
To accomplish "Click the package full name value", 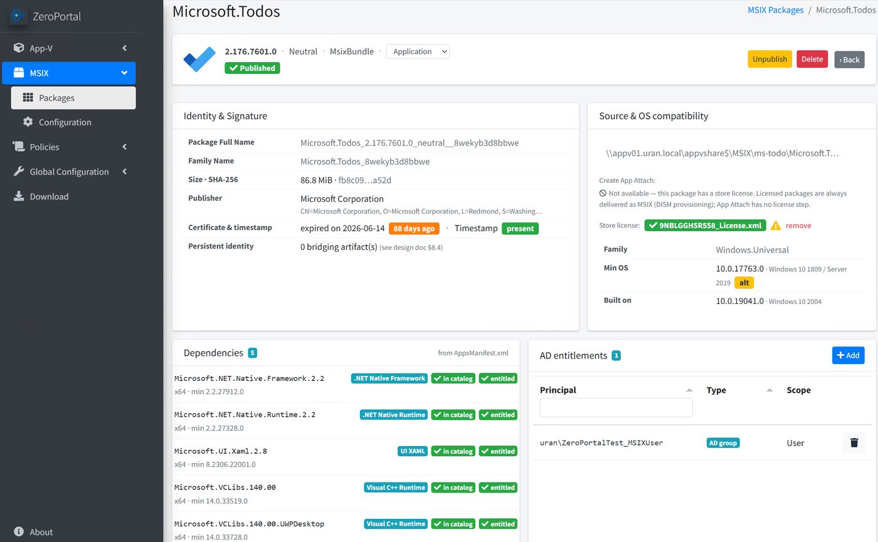I will click(x=410, y=143).
